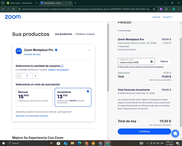Click the Windows search box Buscar
The width and height of the screenshot is (182, 146).
click(27, 143)
